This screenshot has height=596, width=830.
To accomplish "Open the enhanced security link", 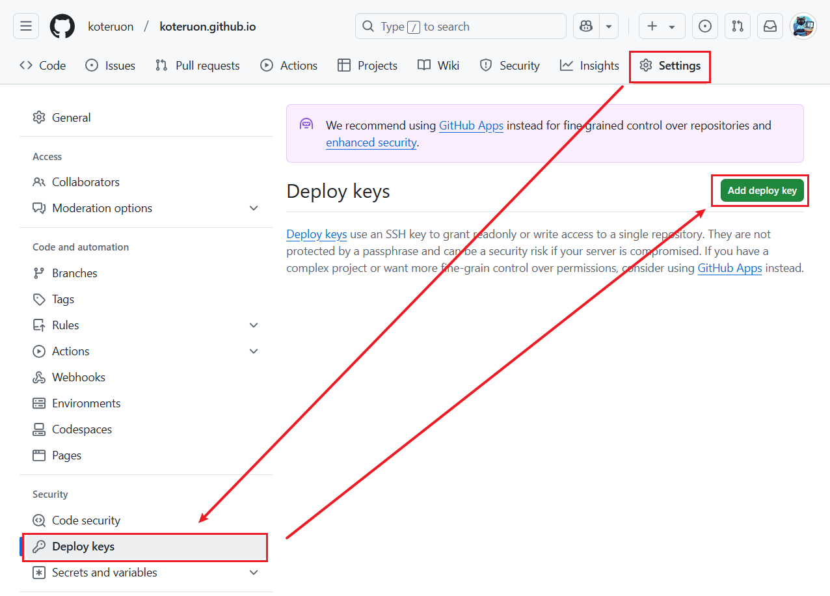I will pos(371,142).
